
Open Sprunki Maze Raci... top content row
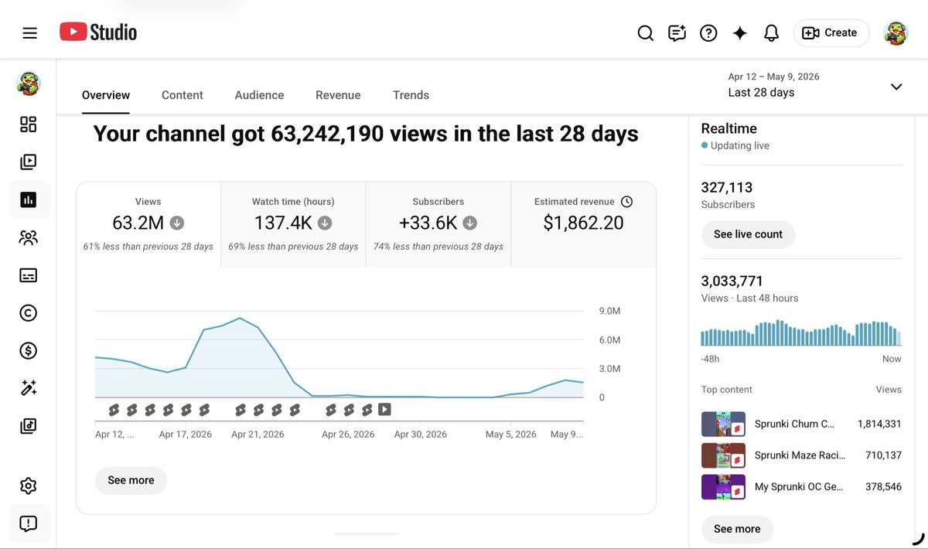801,455
